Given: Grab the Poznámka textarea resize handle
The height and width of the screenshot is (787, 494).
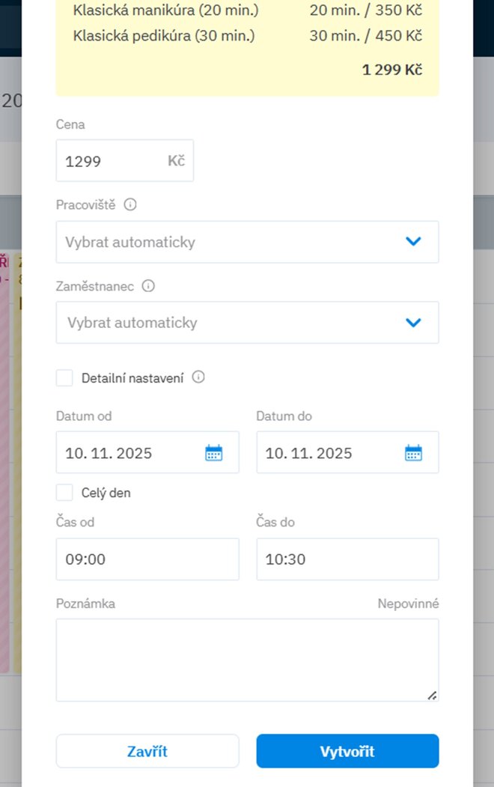Looking at the screenshot, I should click(x=432, y=695).
